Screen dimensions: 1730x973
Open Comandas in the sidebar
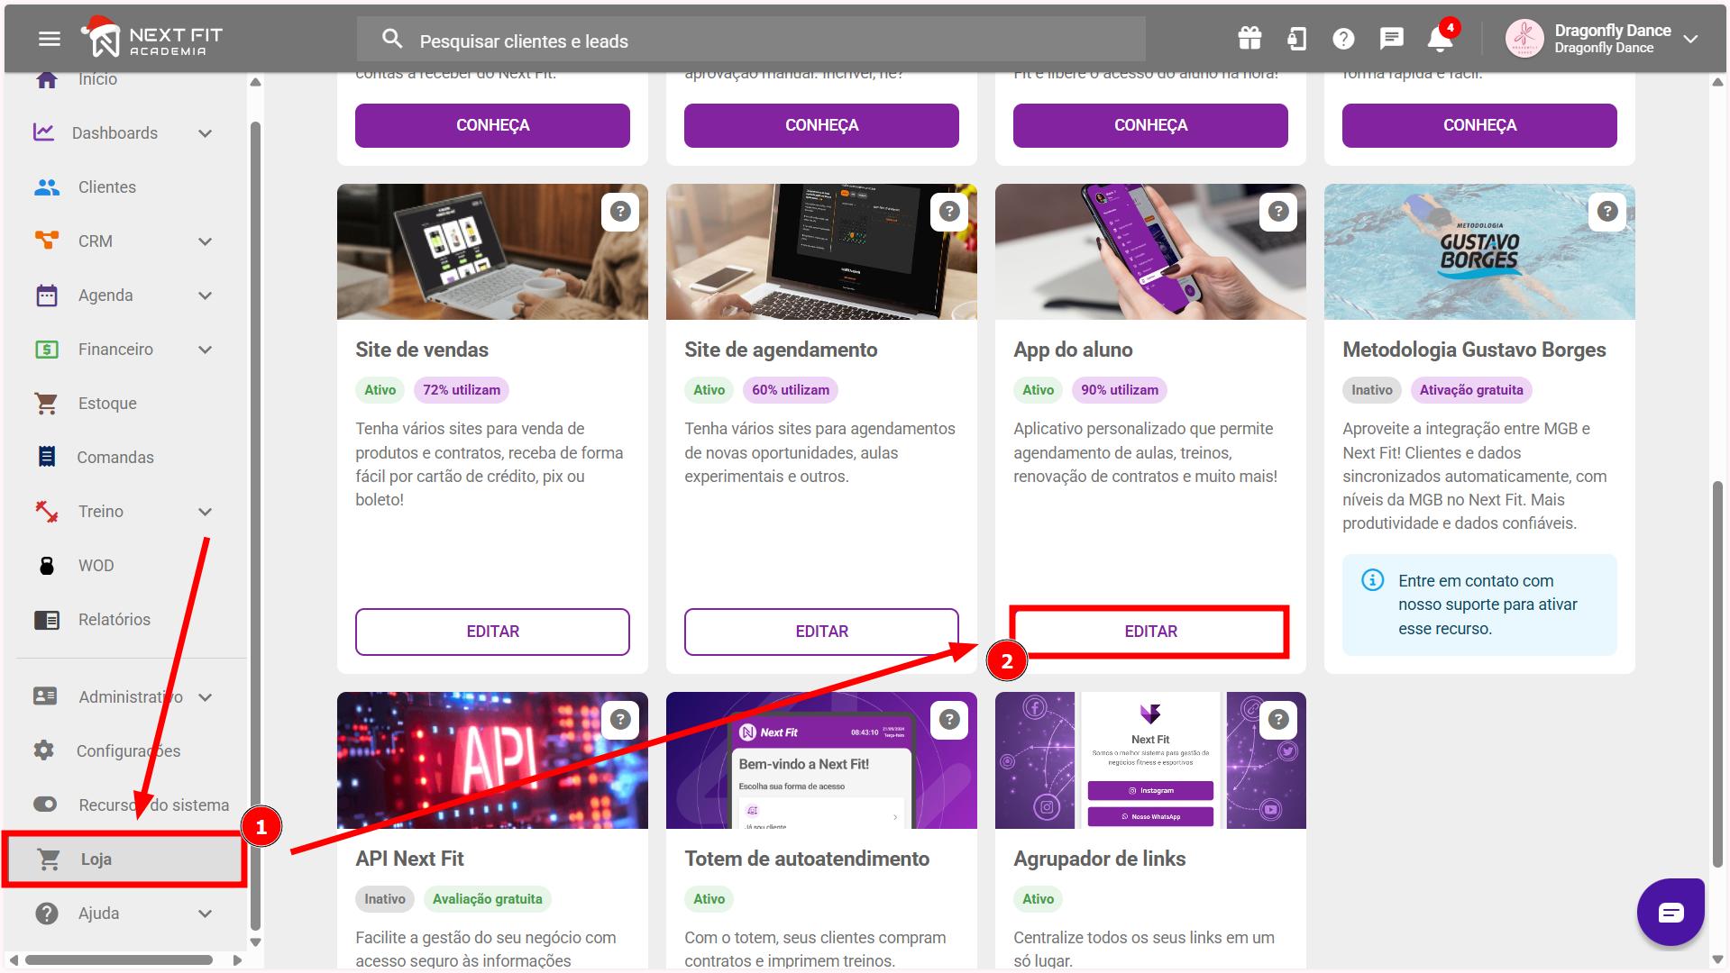pyautogui.click(x=114, y=458)
